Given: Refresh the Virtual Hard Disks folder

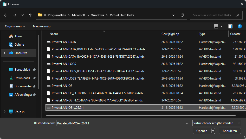Looking at the screenshot, I should coord(182,15).
